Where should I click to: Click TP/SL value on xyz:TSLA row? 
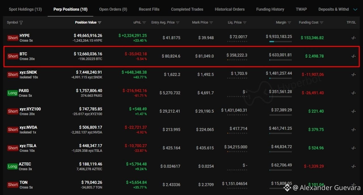pyautogui.click(x=353, y=148)
